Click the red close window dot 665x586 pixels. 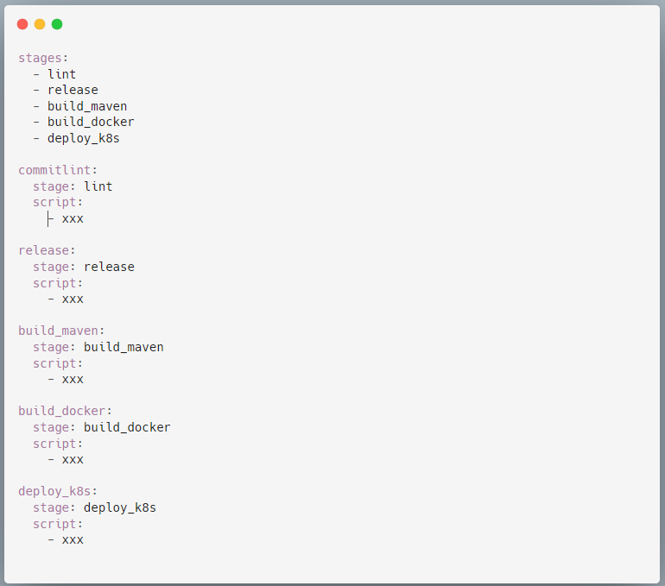tap(22, 24)
